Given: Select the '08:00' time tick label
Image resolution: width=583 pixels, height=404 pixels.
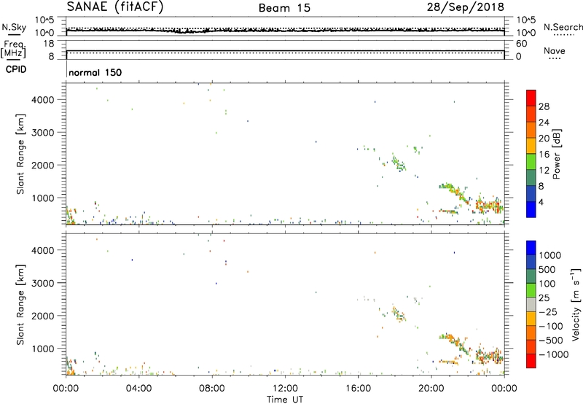Looking at the screenshot, I should (x=212, y=389).
